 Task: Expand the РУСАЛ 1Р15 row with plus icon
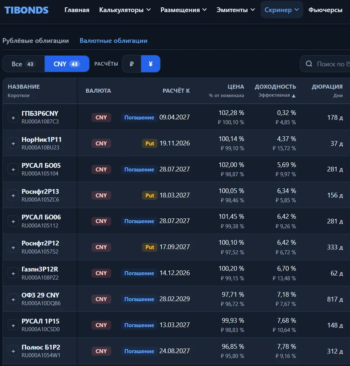[x=13, y=325]
